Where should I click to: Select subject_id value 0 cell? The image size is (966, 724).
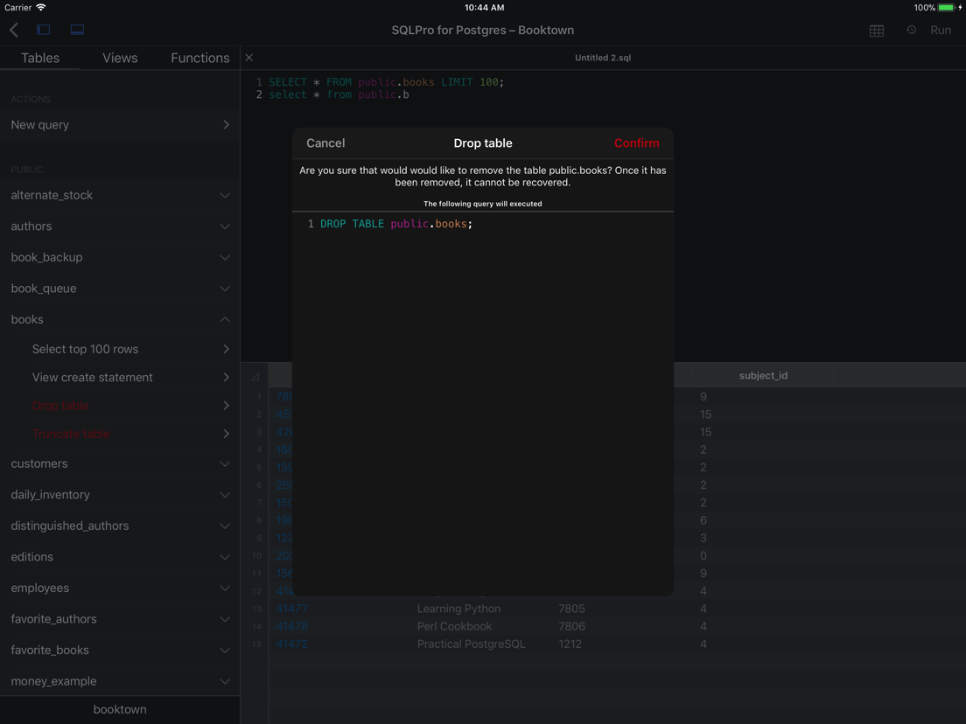click(x=703, y=556)
